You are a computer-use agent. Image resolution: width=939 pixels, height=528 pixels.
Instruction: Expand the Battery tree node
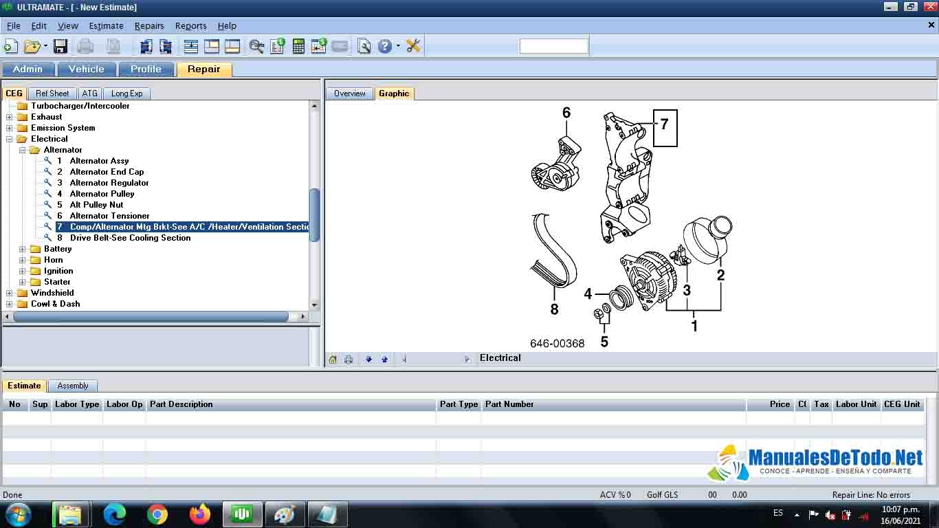point(23,249)
